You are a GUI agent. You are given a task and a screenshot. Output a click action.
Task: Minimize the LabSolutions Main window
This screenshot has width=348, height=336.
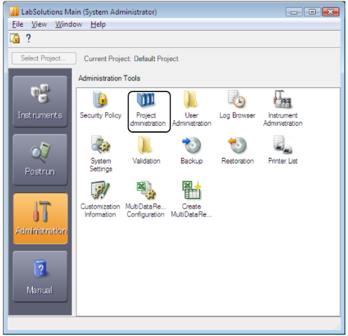click(294, 12)
